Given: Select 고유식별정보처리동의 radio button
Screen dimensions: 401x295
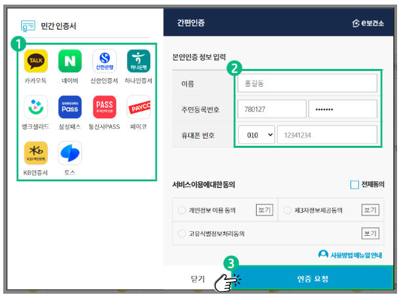Looking at the screenshot, I should pos(182,233).
